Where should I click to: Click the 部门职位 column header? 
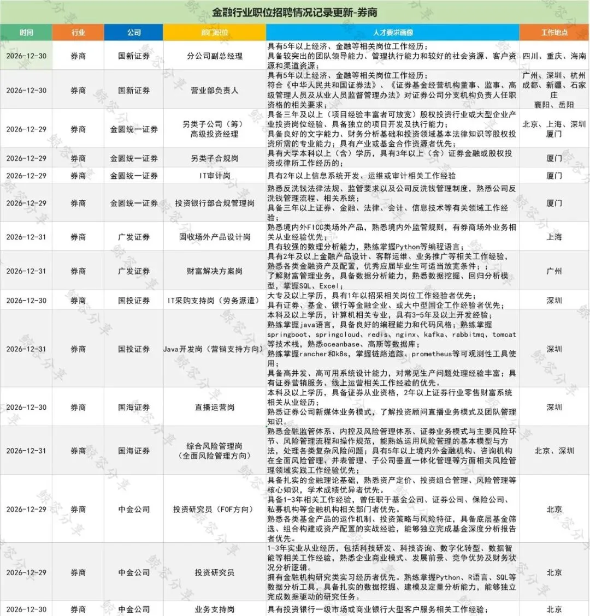[215, 33]
